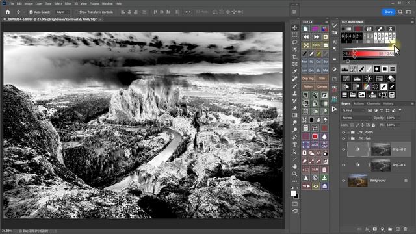The width and height of the screenshot is (416, 234).
Task: Click the foreground color swatch in toolbar
Action: tap(293, 194)
